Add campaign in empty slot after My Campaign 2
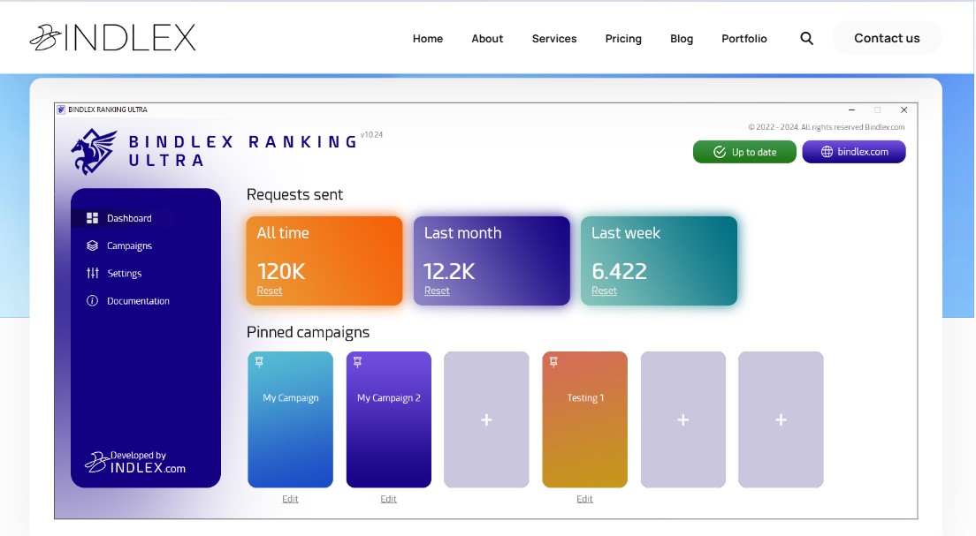 [x=487, y=419]
